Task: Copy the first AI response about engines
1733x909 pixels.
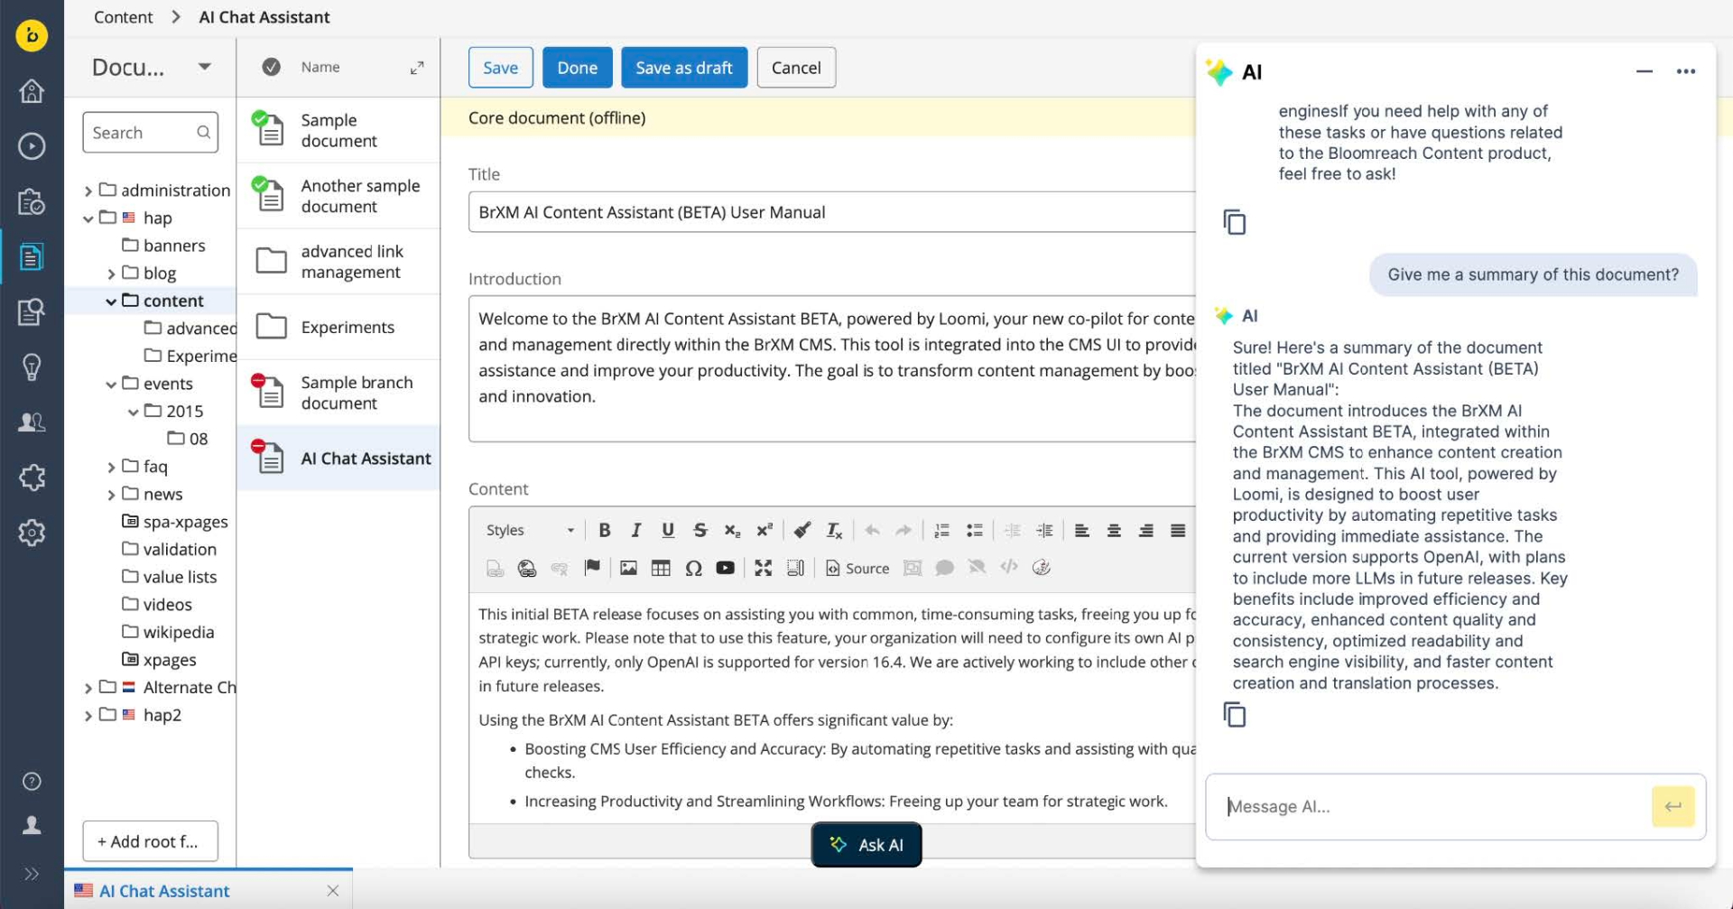Action: point(1234,222)
